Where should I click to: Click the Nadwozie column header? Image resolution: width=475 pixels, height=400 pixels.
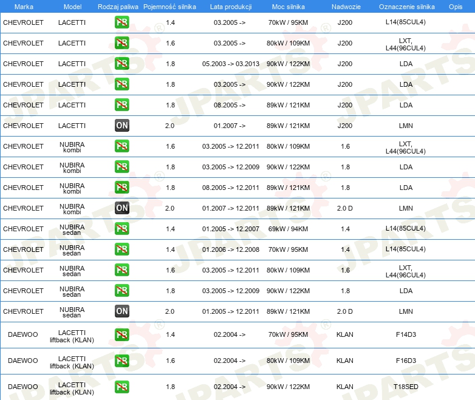click(x=346, y=7)
